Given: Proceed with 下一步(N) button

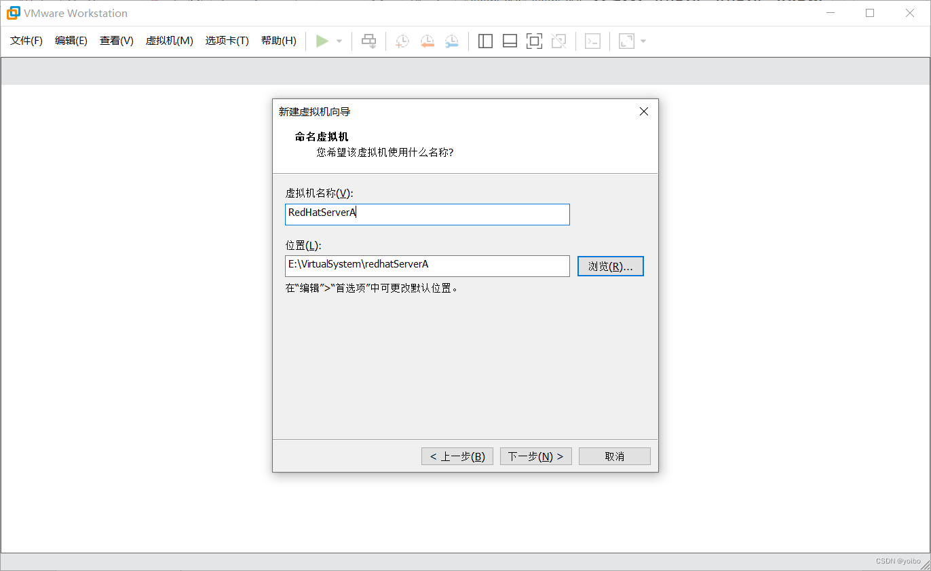Looking at the screenshot, I should pyautogui.click(x=536, y=456).
